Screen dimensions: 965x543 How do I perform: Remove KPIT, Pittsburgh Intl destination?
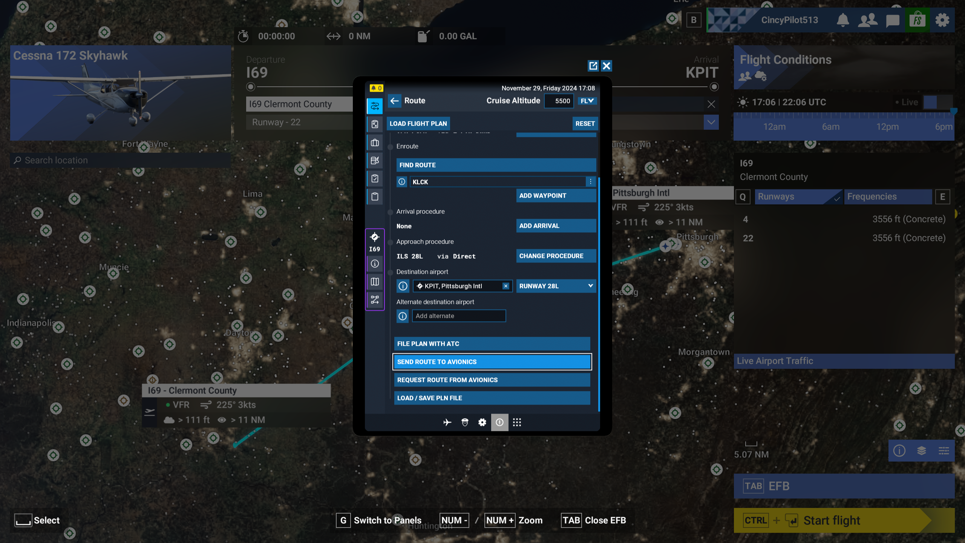point(506,286)
